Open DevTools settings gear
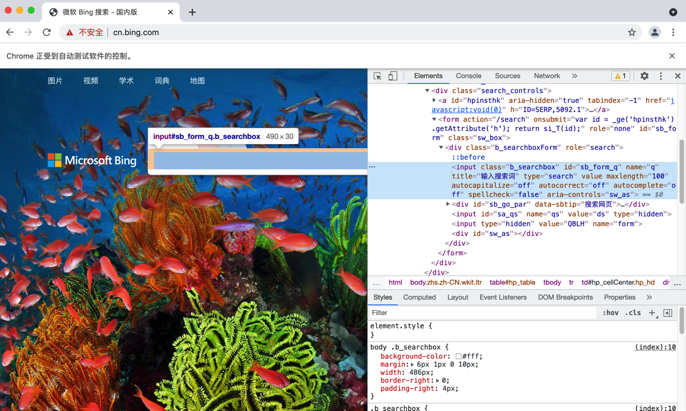The image size is (686, 411). tap(645, 76)
